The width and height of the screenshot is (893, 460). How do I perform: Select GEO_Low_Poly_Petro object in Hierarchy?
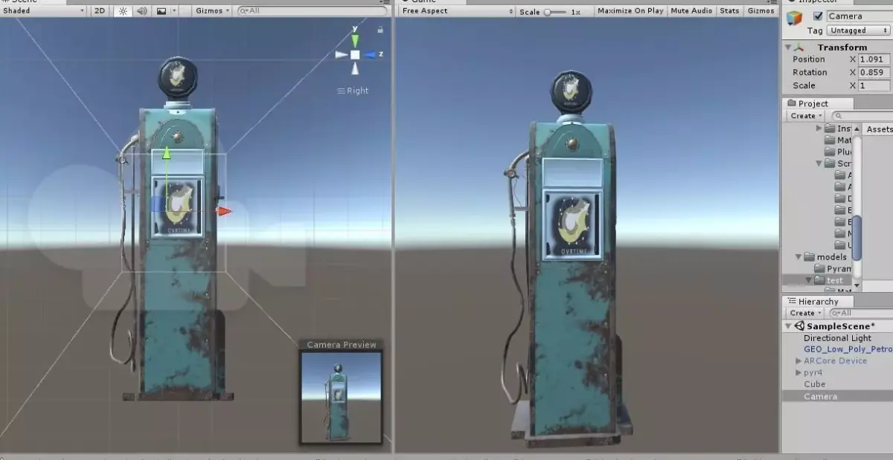coord(848,349)
